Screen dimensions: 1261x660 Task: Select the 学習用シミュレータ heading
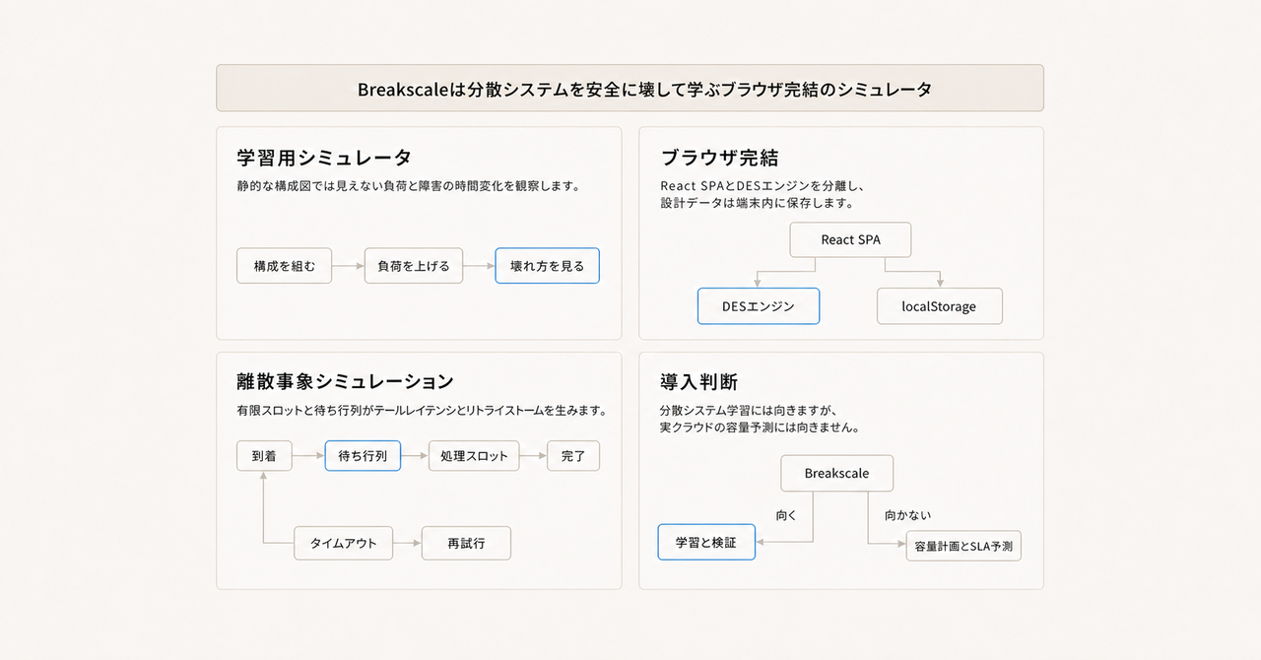pyautogui.click(x=324, y=158)
